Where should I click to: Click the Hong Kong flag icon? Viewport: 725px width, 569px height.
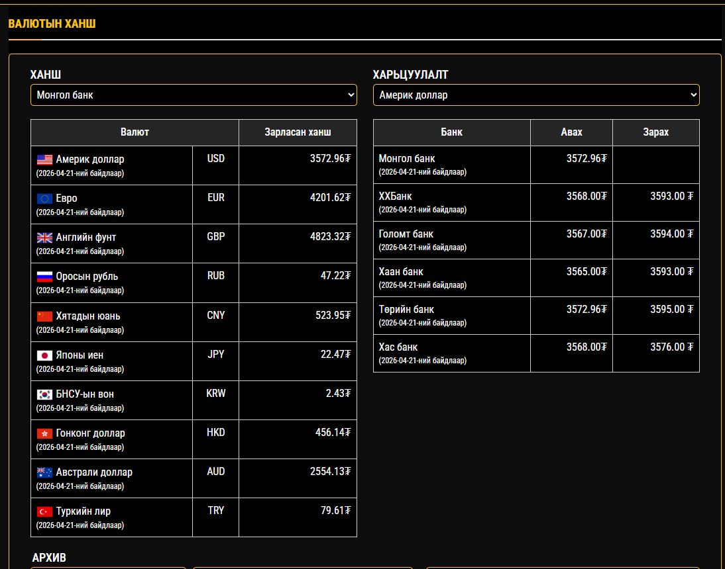(44, 433)
